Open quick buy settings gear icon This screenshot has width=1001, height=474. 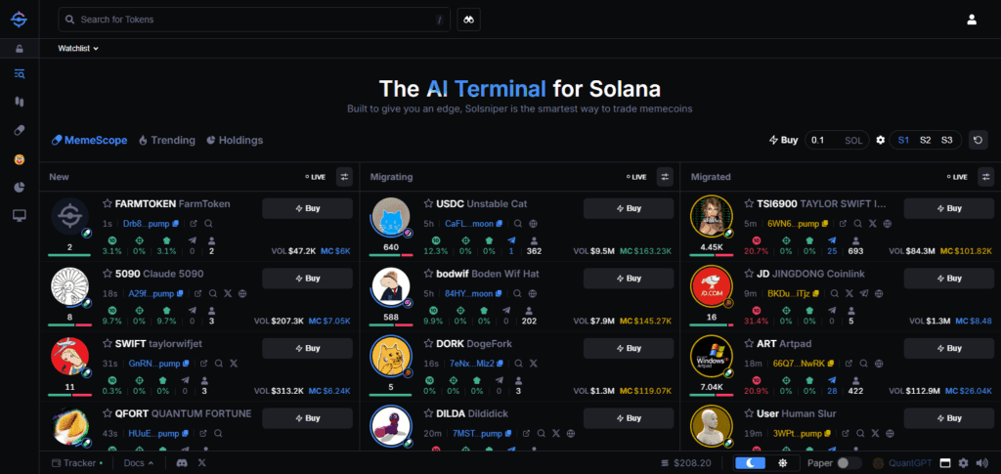pos(880,140)
